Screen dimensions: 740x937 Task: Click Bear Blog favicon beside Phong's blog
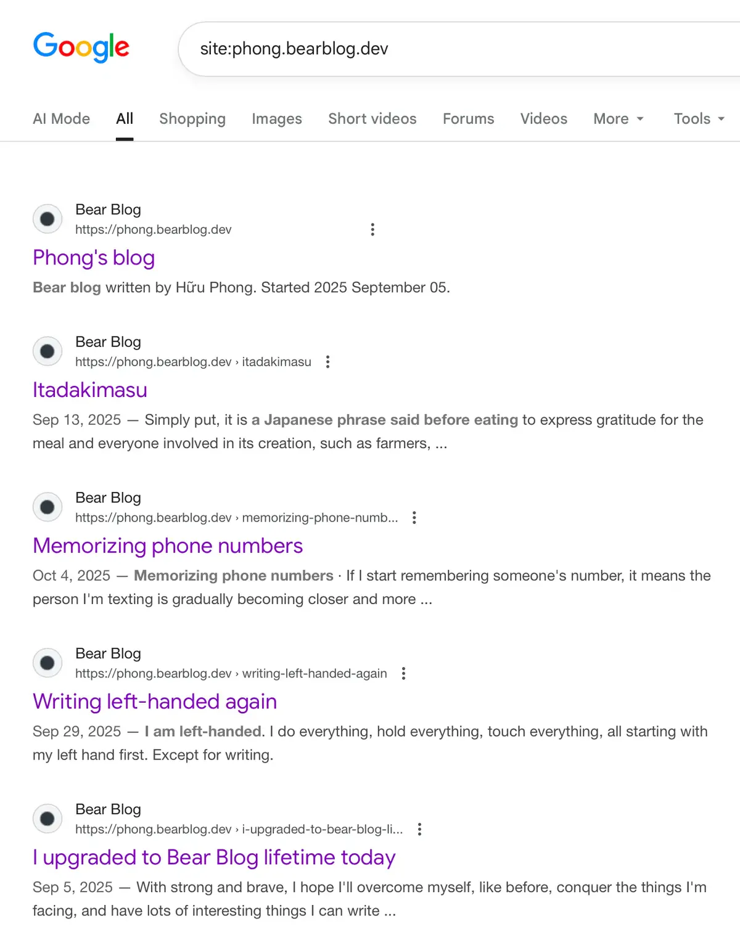[47, 219]
